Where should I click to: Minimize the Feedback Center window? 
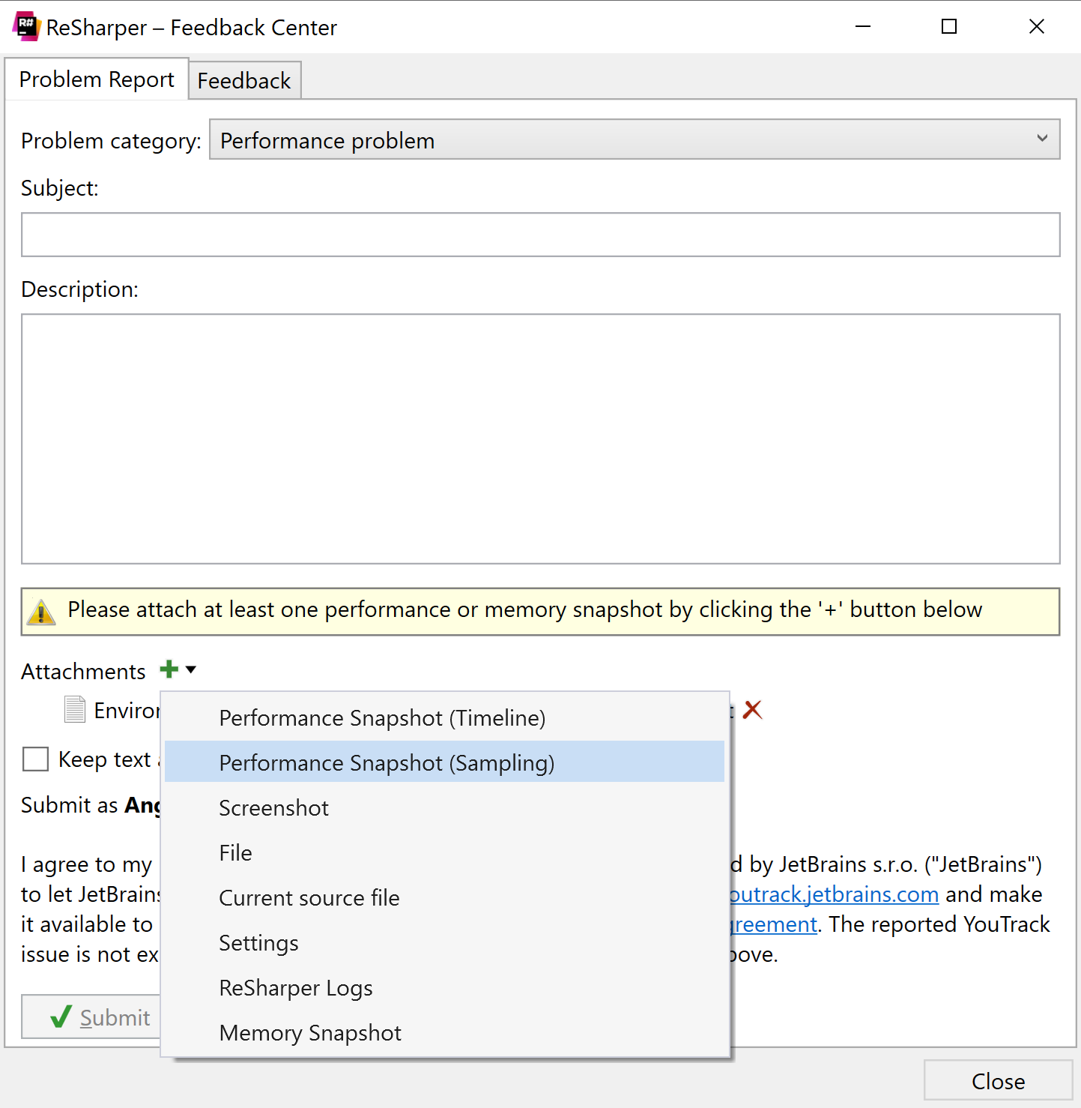(x=863, y=27)
